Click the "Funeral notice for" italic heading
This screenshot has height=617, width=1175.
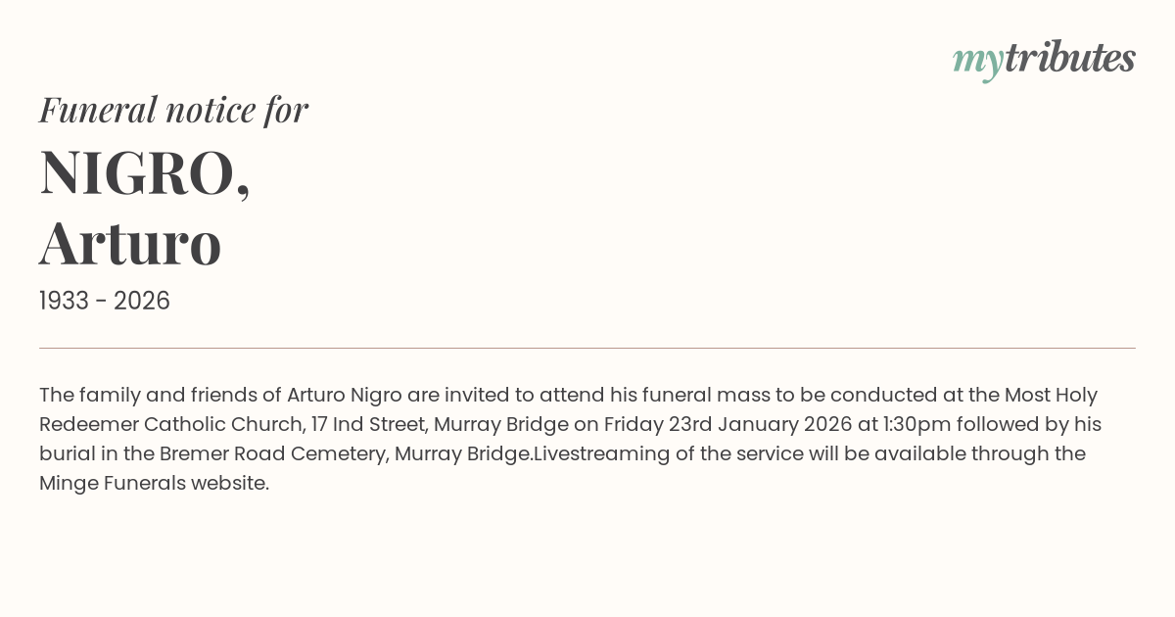[x=173, y=110]
